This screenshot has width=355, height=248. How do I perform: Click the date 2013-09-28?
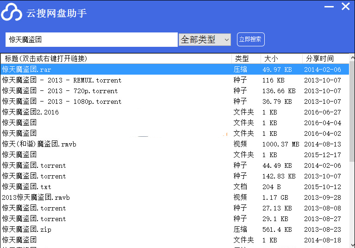click(323, 197)
